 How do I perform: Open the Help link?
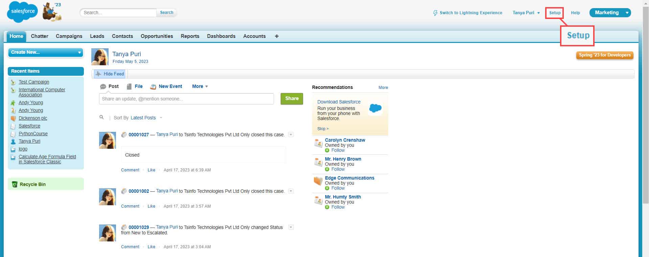(575, 13)
